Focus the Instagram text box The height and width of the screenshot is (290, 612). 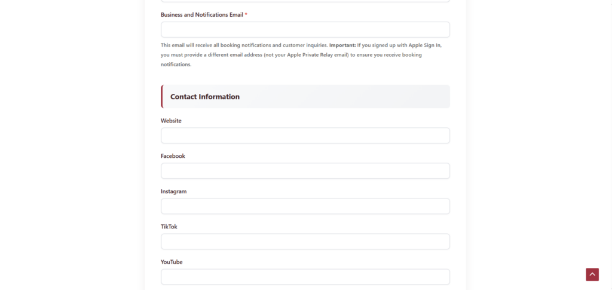coord(305,206)
